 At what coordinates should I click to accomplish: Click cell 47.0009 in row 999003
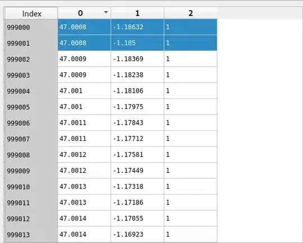coord(84,75)
